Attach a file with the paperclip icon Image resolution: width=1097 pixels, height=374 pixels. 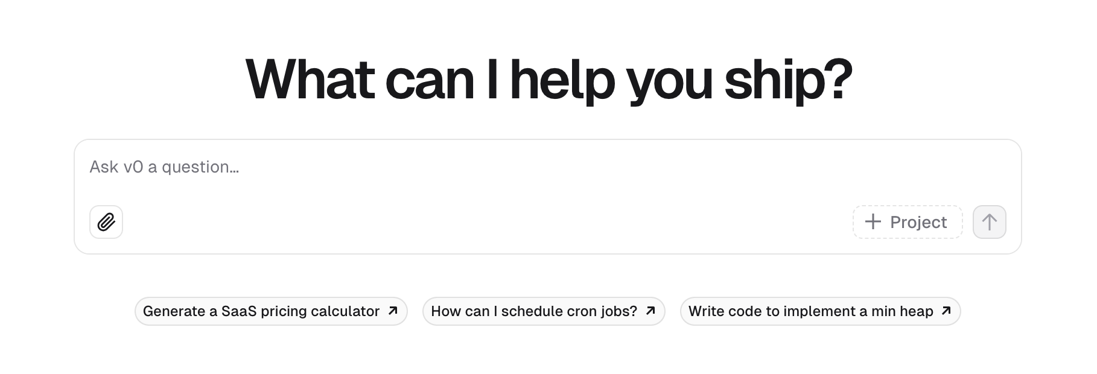(106, 222)
